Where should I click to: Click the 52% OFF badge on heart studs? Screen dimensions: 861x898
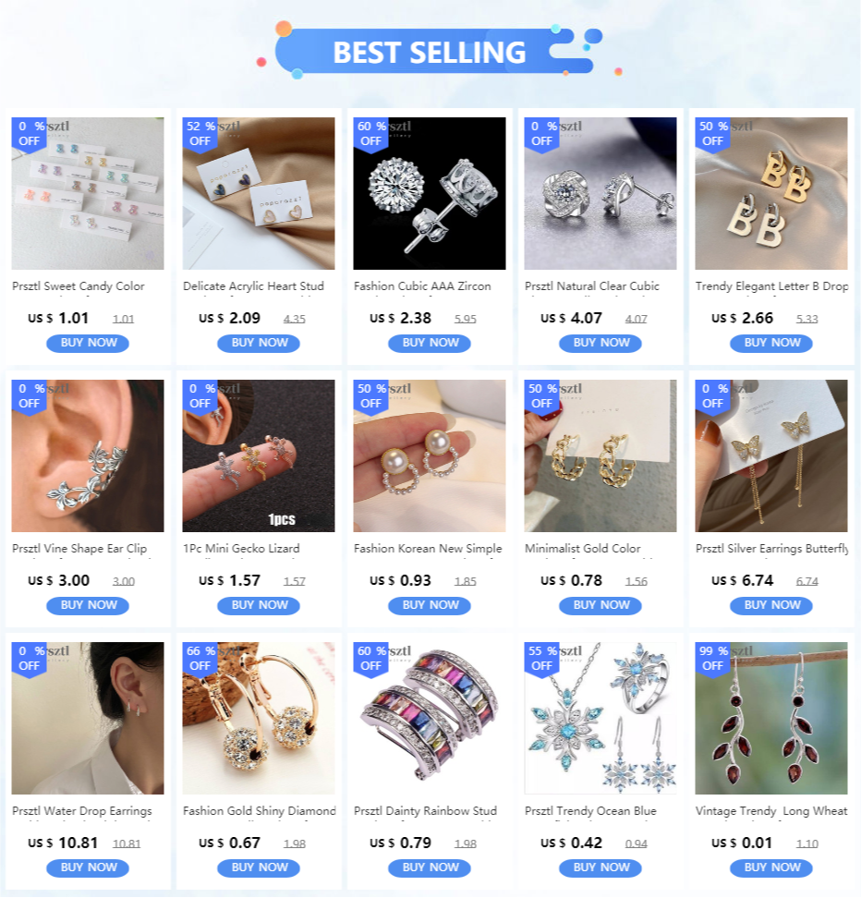200,134
